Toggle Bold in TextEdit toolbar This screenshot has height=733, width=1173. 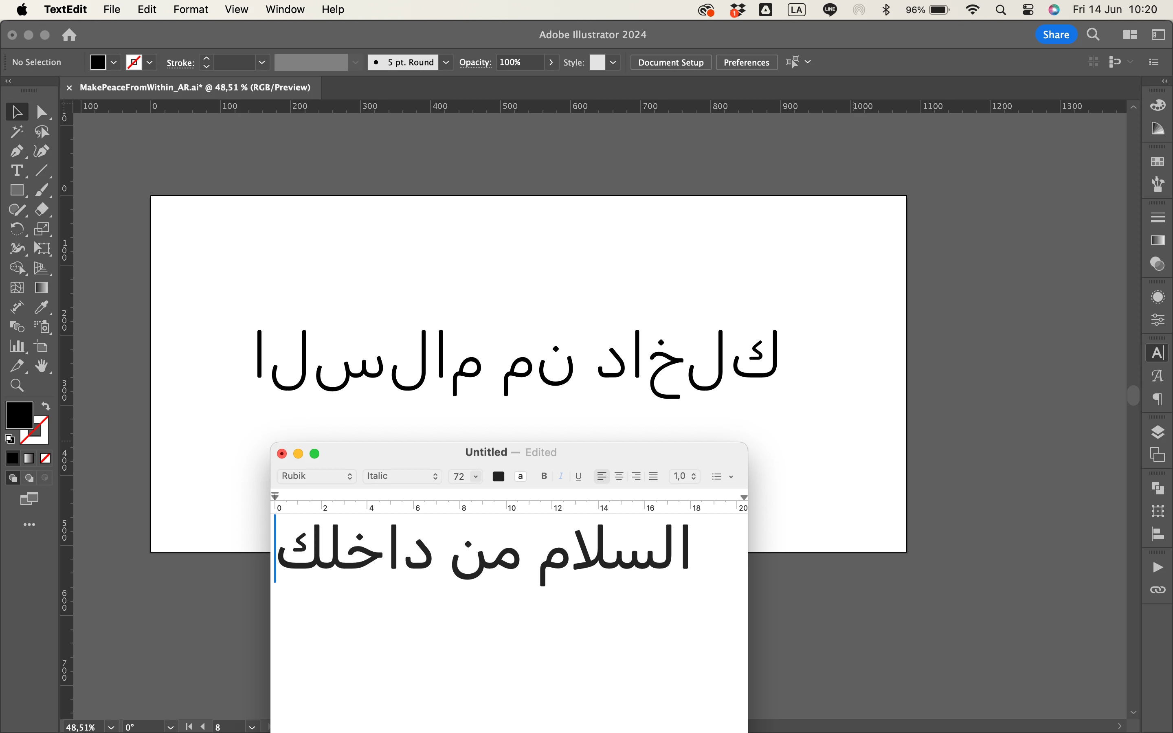click(544, 476)
